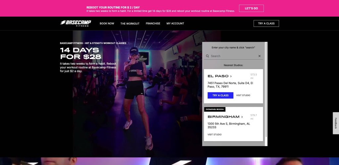Visit the Birmingham studio

(215, 135)
